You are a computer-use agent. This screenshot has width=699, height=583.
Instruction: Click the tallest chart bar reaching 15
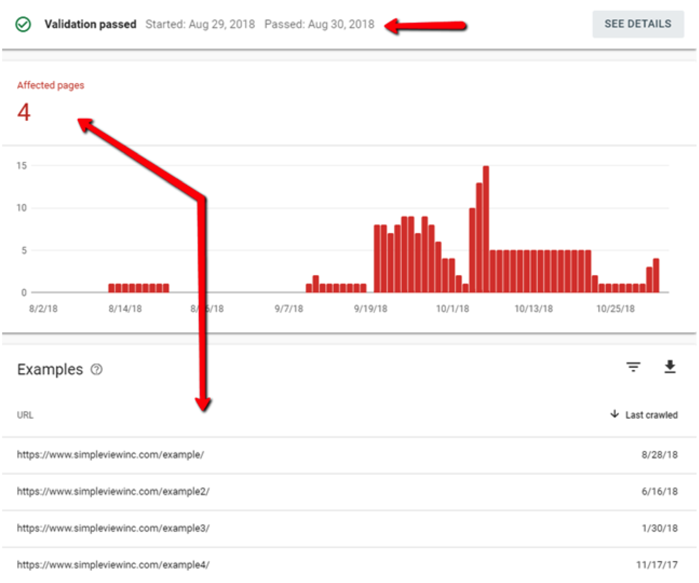point(486,229)
